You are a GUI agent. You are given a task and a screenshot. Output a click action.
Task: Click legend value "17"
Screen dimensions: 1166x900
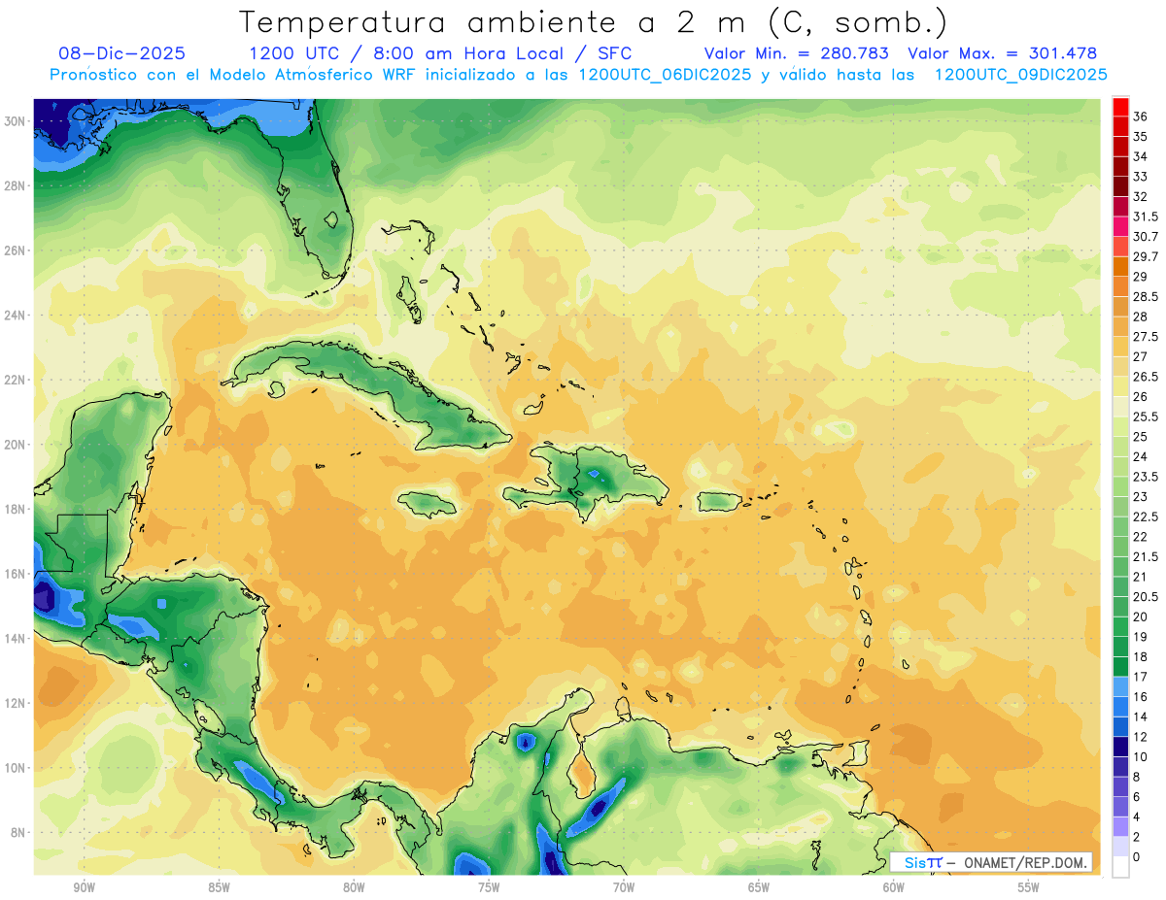click(1140, 677)
